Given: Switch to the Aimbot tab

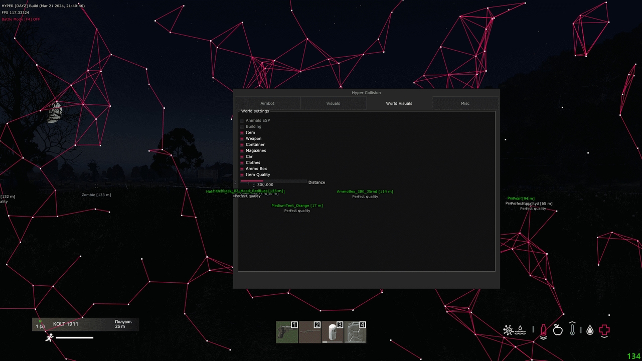Looking at the screenshot, I should 267,103.
